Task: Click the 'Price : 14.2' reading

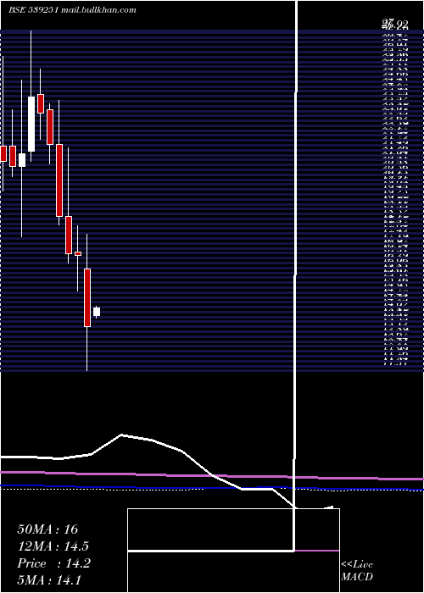Action: point(53,563)
